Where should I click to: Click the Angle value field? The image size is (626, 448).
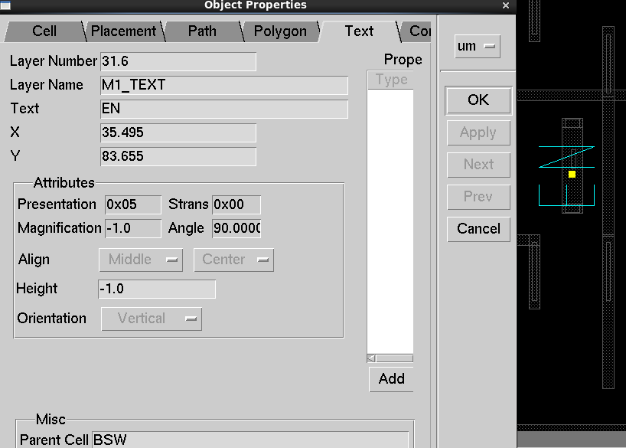(236, 228)
